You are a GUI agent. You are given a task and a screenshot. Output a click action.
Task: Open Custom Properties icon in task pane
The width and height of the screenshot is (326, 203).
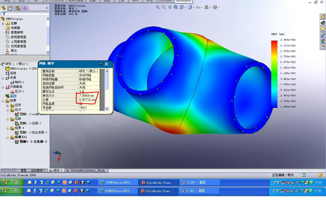(323, 47)
